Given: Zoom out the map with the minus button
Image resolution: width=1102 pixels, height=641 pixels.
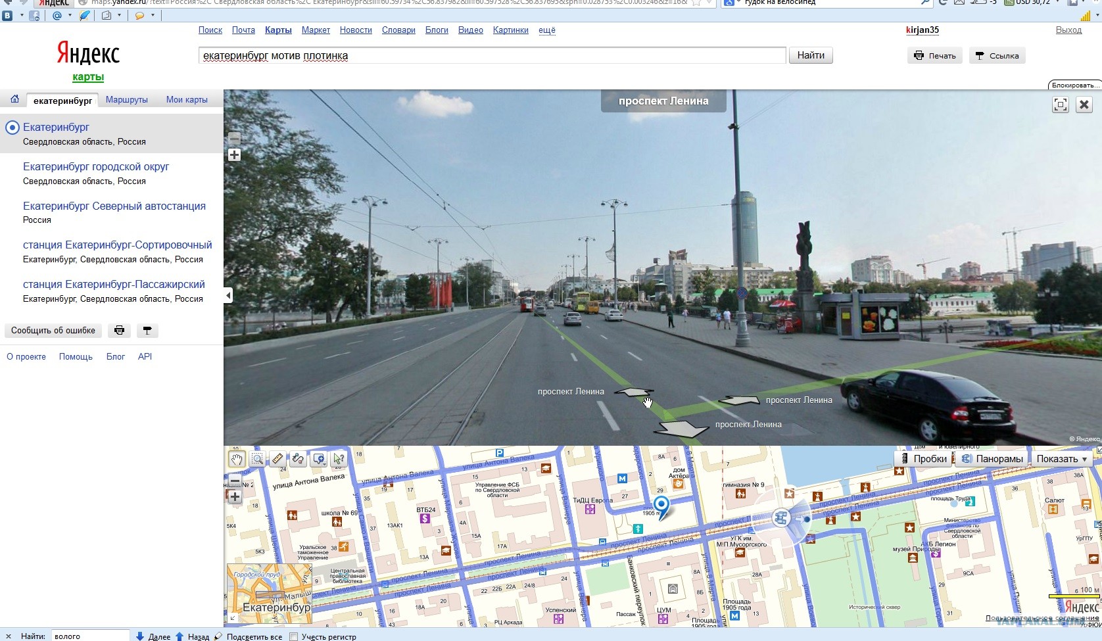Looking at the screenshot, I should (x=235, y=481).
